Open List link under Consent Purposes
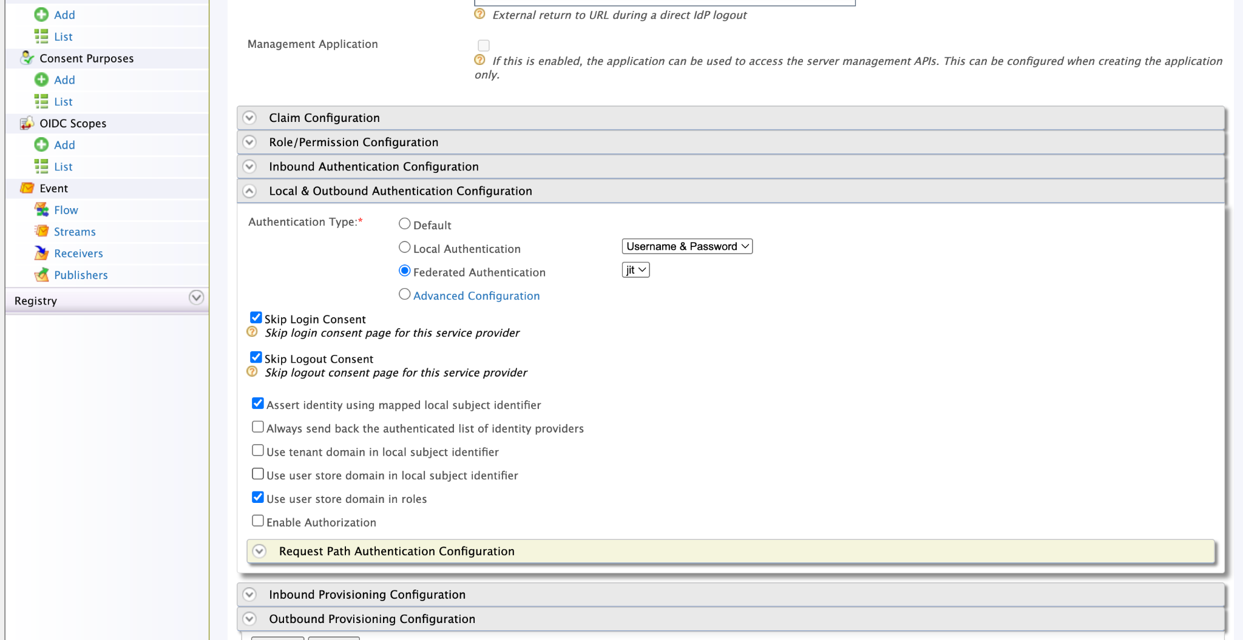The image size is (1243, 640). coord(63,102)
